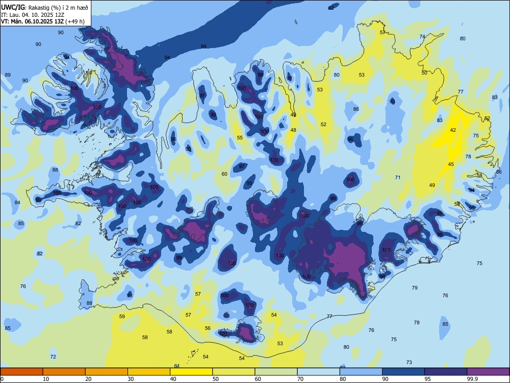Viewport: 510px width, 383px height.
Task: Click the 70–80 pale blue legend swatch
Action: tap(318, 372)
